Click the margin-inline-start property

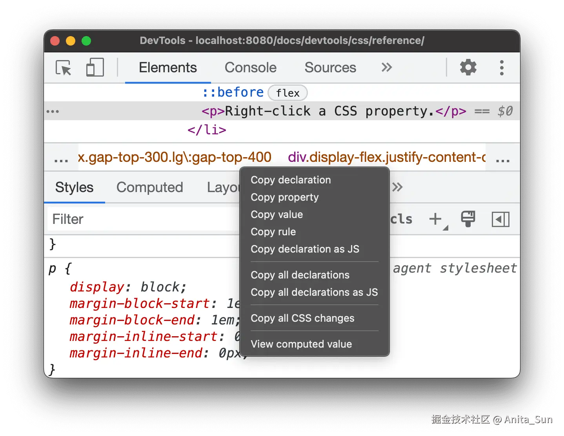coord(143,336)
